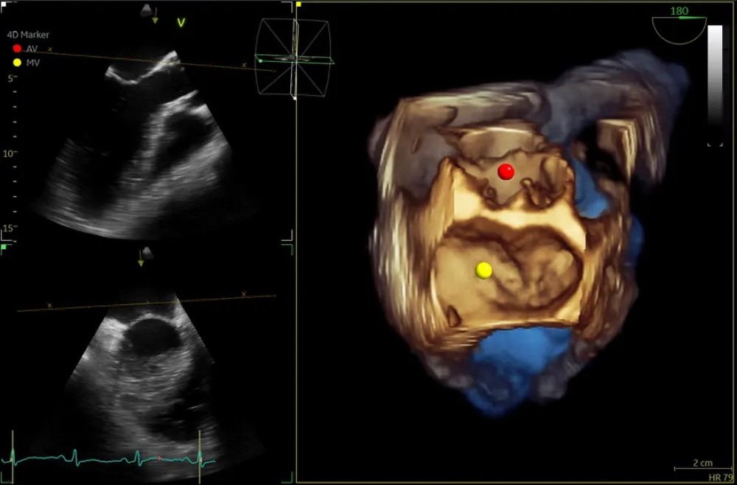Click the 4D Marker legend heading
Screen dimensions: 737x485
pos(28,35)
